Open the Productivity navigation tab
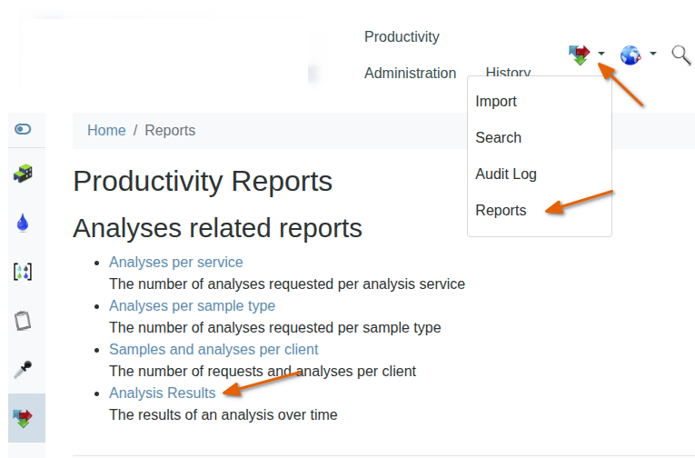Viewport: 695px width, 458px height. pos(402,37)
